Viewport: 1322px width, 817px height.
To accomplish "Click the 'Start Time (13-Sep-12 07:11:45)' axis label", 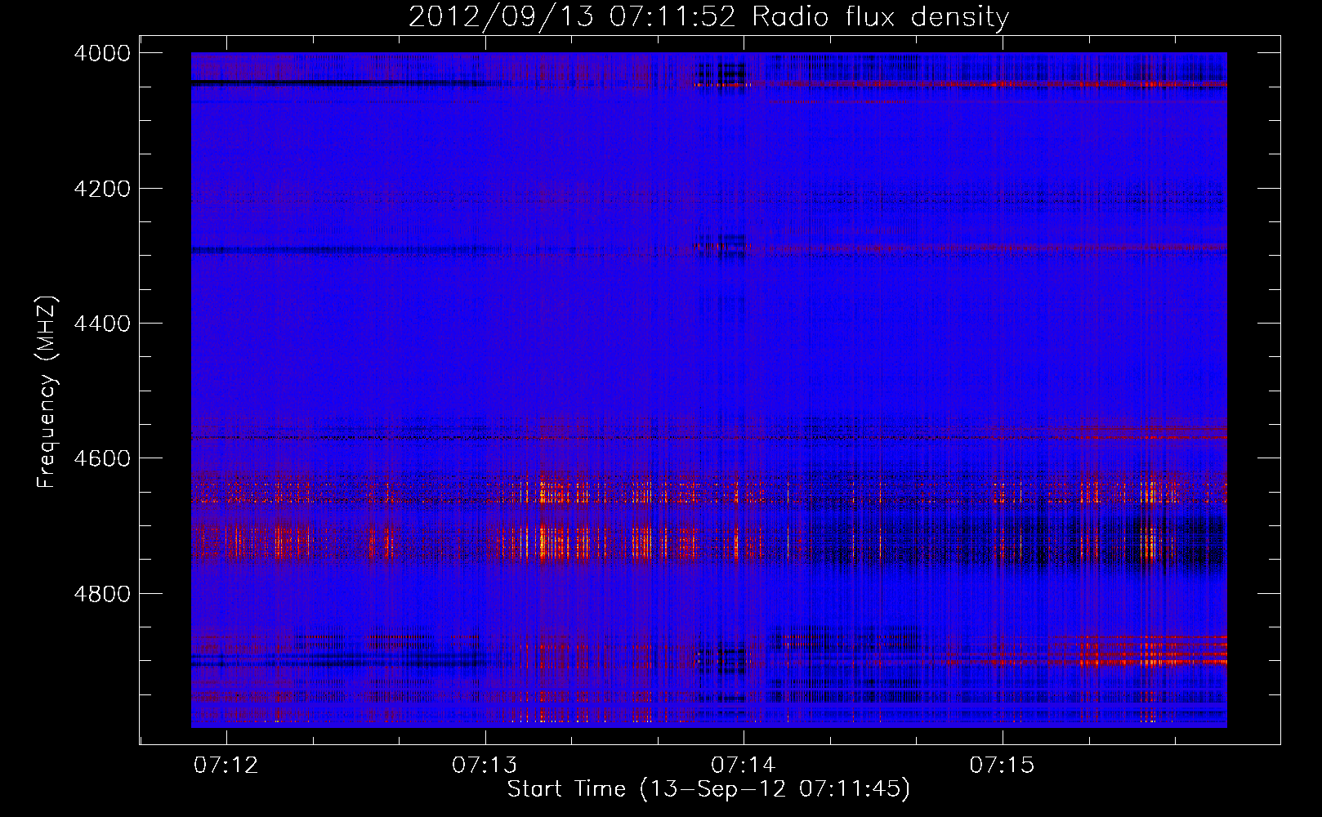I will [708, 789].
